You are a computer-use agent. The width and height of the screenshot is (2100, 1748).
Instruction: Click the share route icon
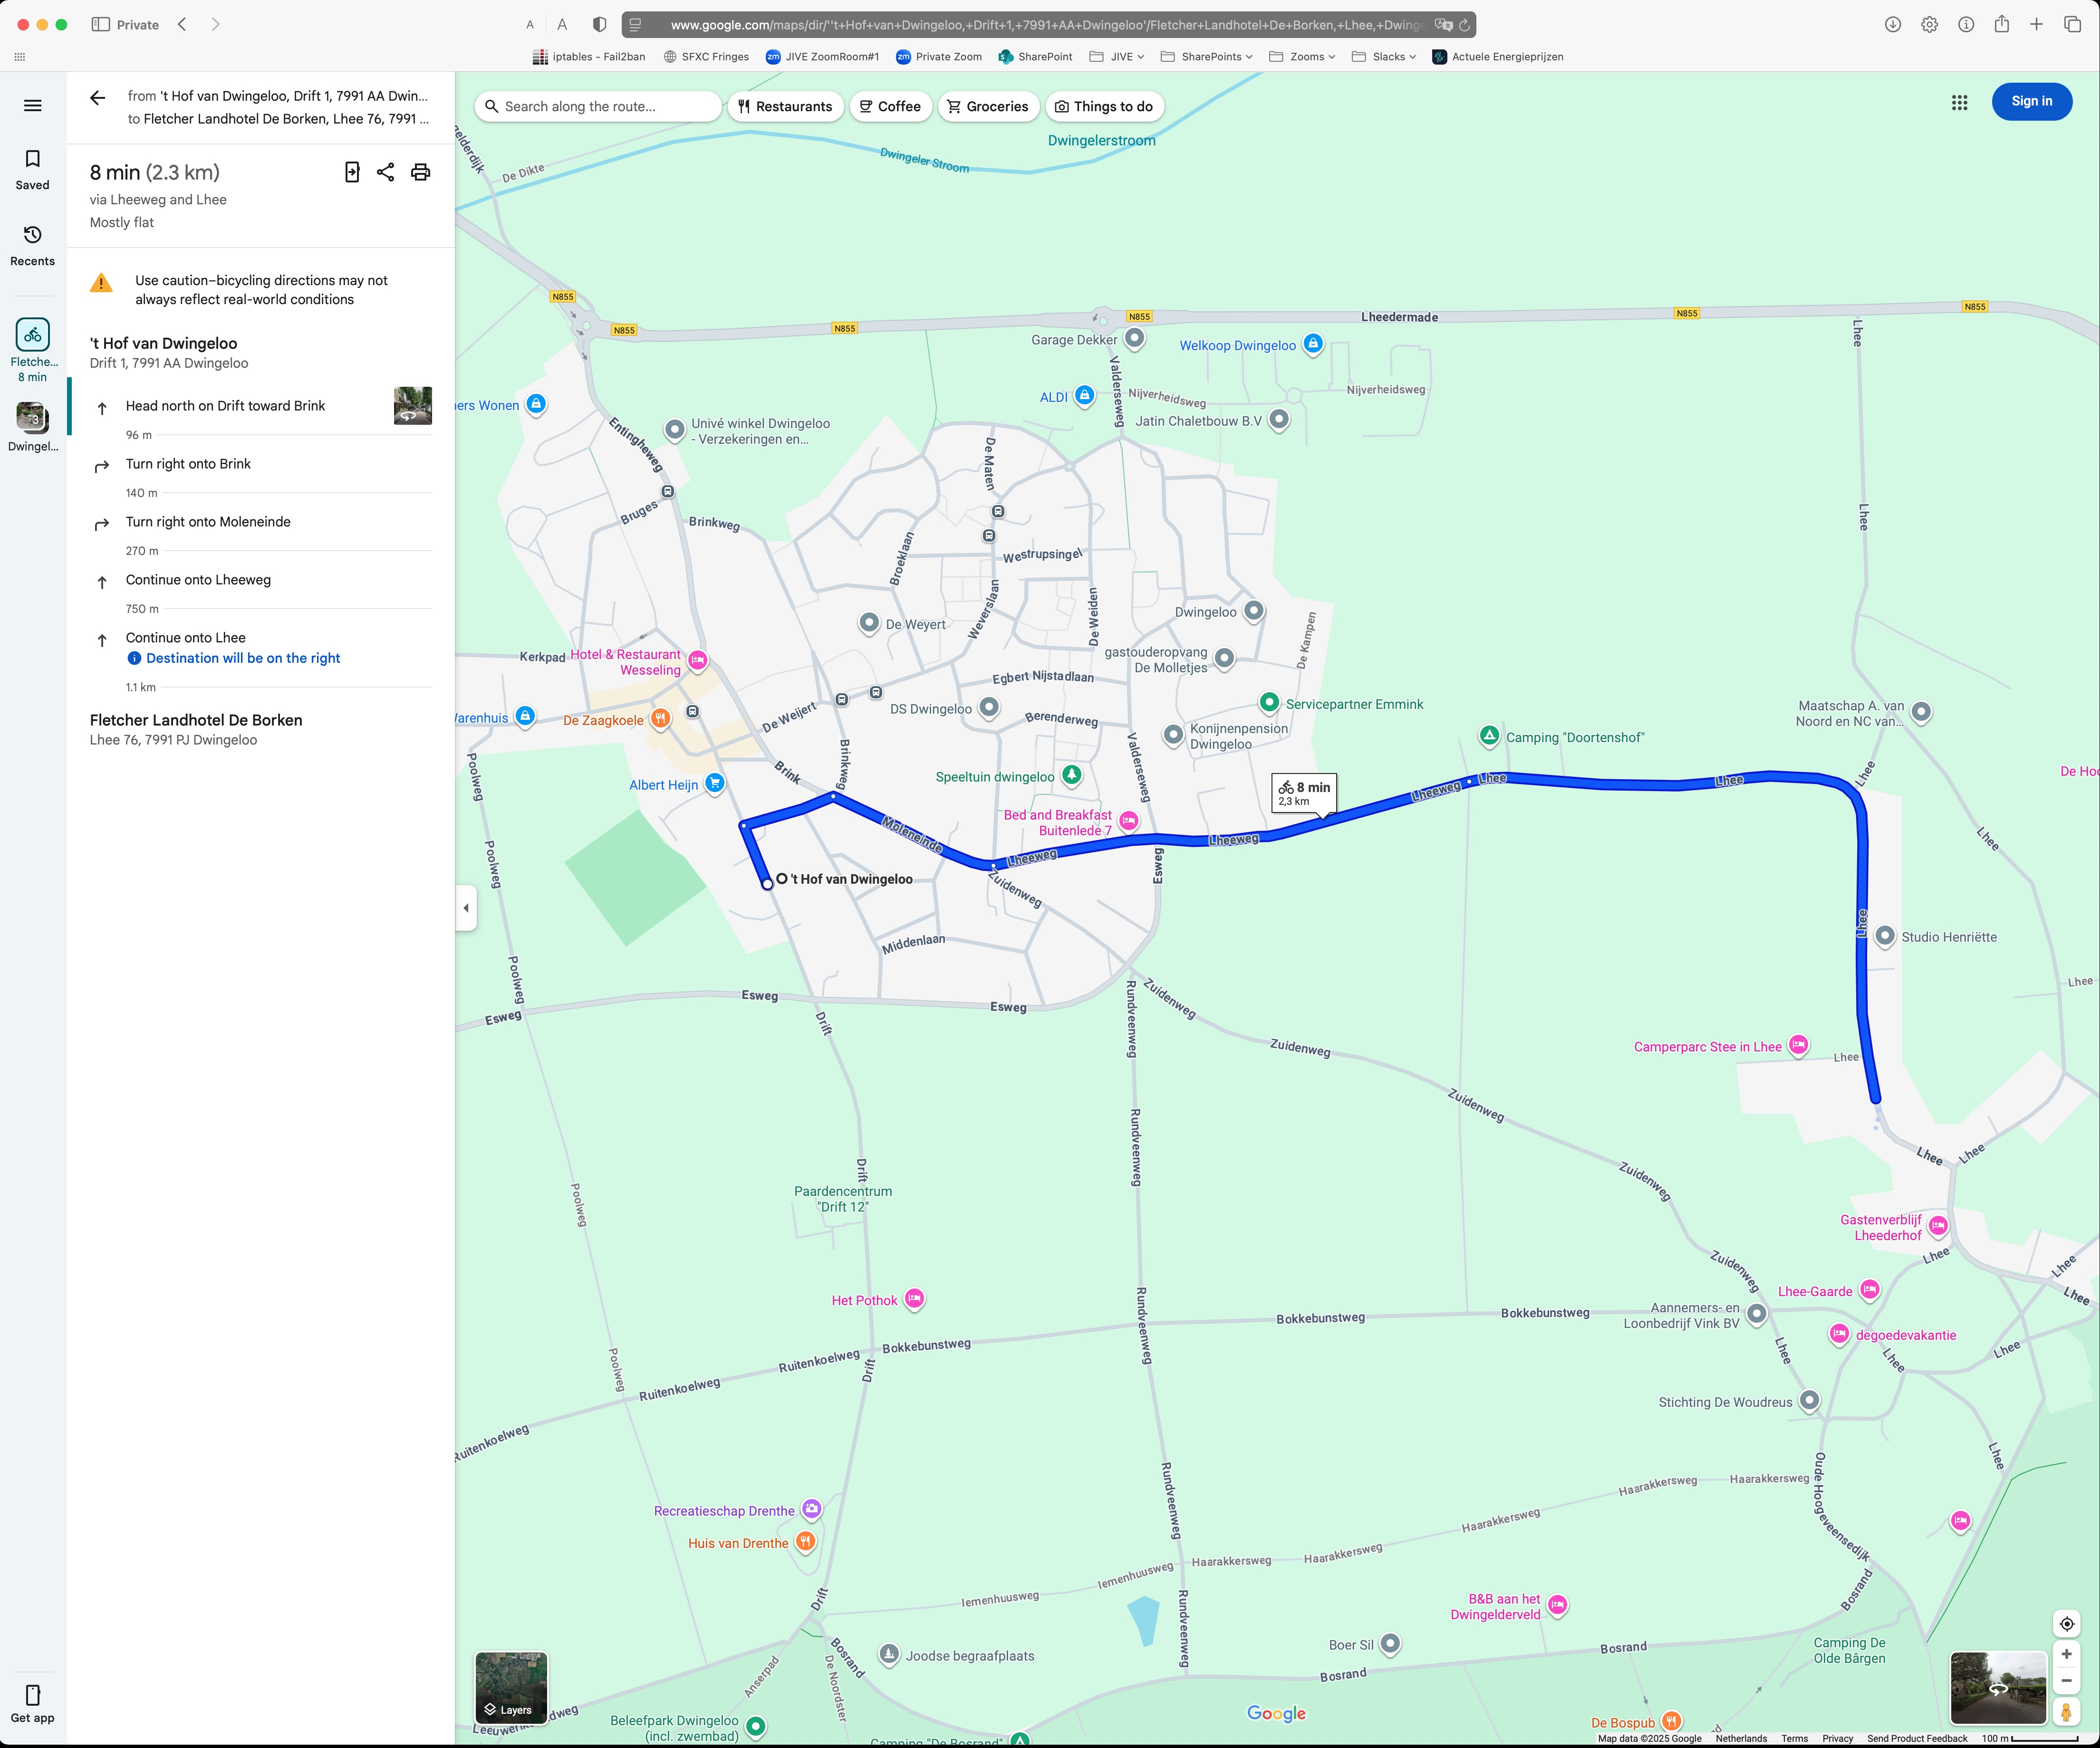[x=385, y=172]
